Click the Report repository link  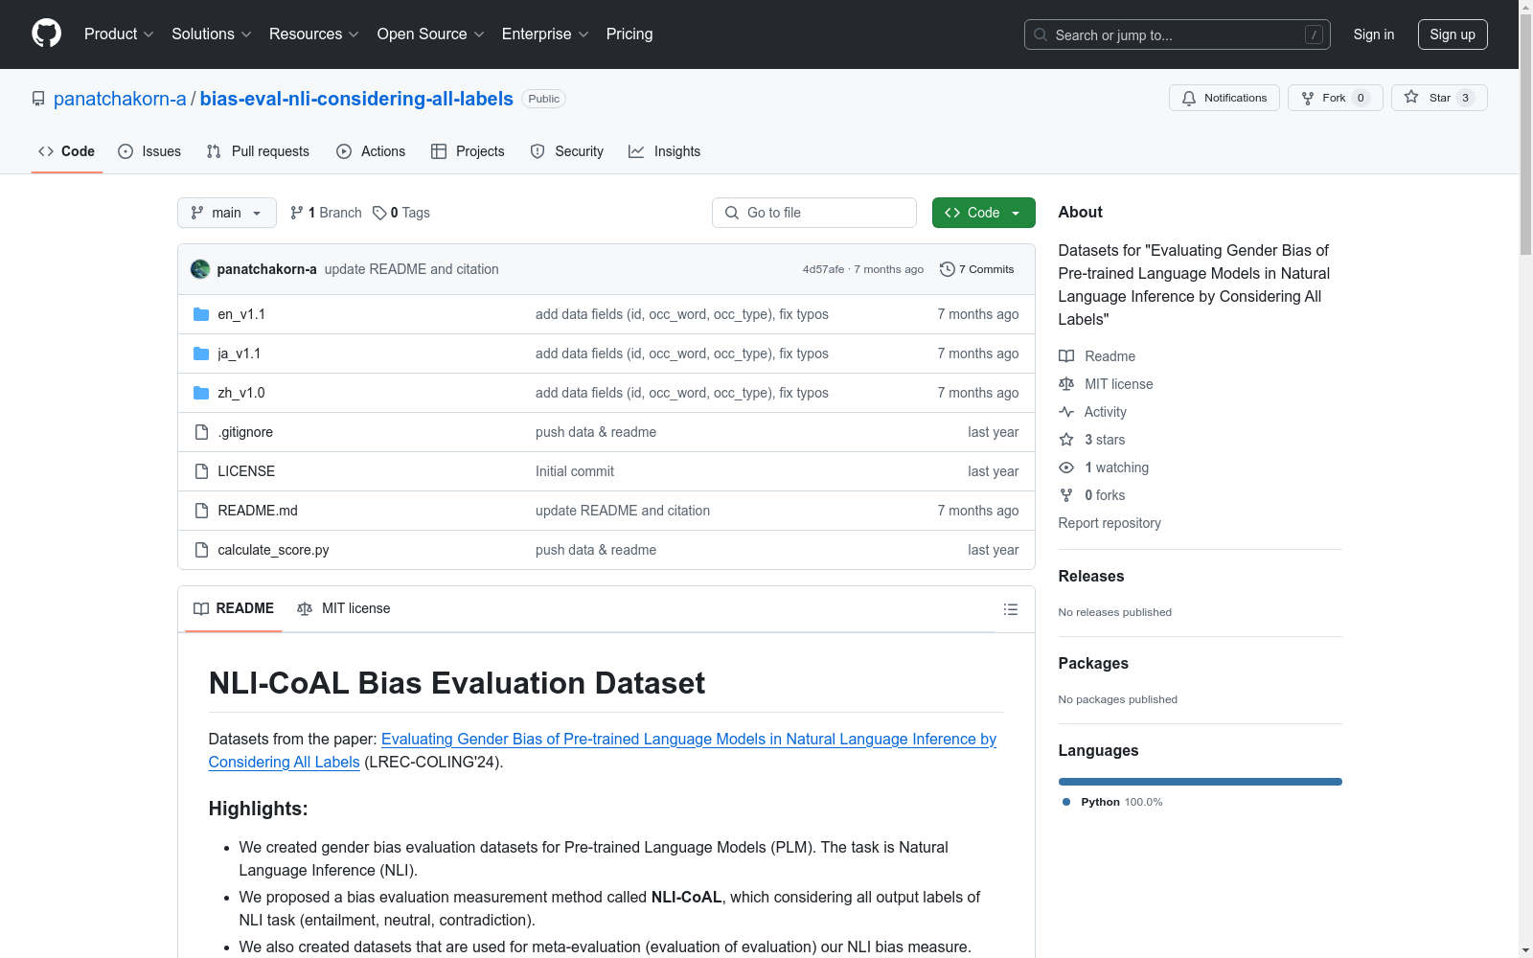[1110, 523]
